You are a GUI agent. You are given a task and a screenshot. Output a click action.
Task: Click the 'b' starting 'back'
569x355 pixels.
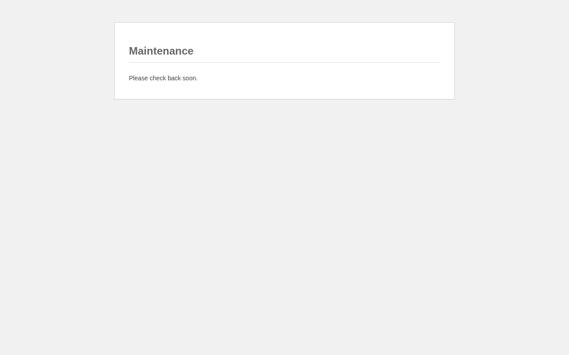(x=169, y=78)
